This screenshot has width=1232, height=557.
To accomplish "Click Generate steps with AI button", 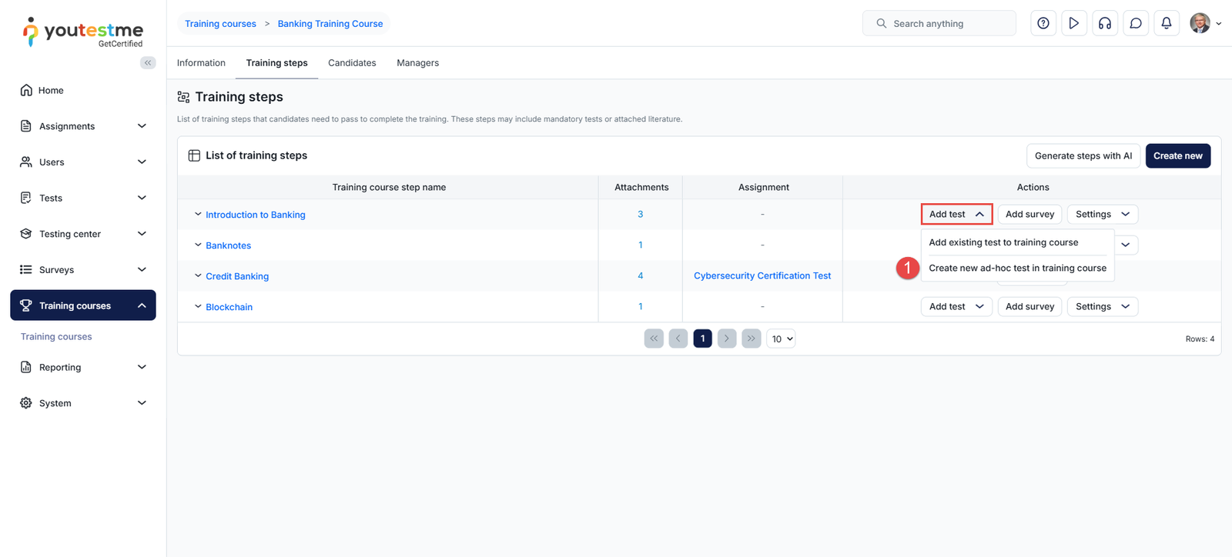I will coord(1083,155).
